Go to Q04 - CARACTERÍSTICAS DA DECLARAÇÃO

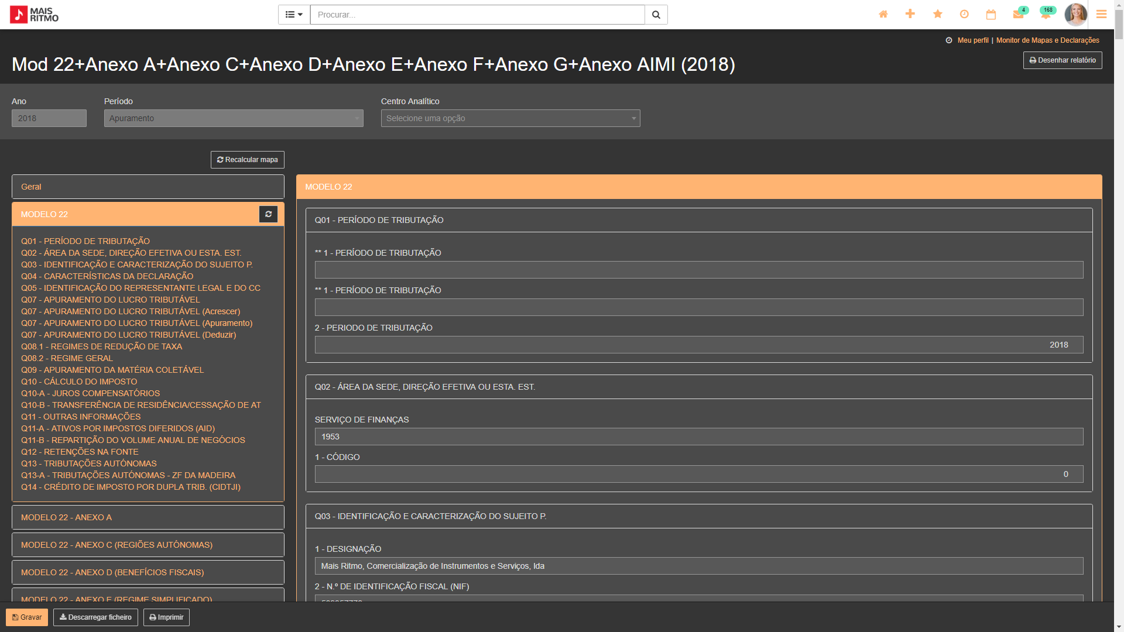tap(107, 276)
